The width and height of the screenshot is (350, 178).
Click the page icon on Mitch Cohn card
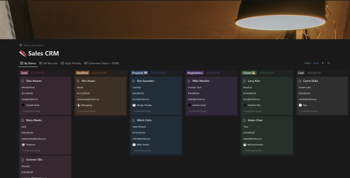click(x=133, y=121)
